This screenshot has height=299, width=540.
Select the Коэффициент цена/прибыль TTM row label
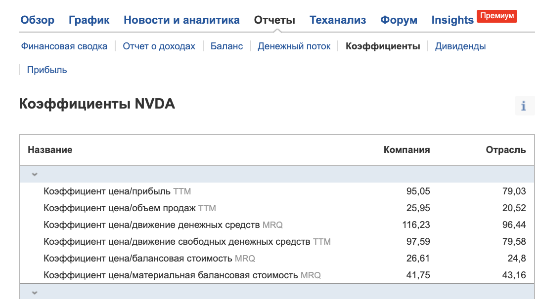(x=117, y=191)
